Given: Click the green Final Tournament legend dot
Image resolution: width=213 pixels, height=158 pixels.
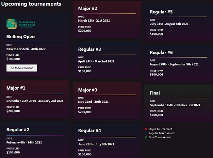Looking at the screenshot, I should point(146,137).
